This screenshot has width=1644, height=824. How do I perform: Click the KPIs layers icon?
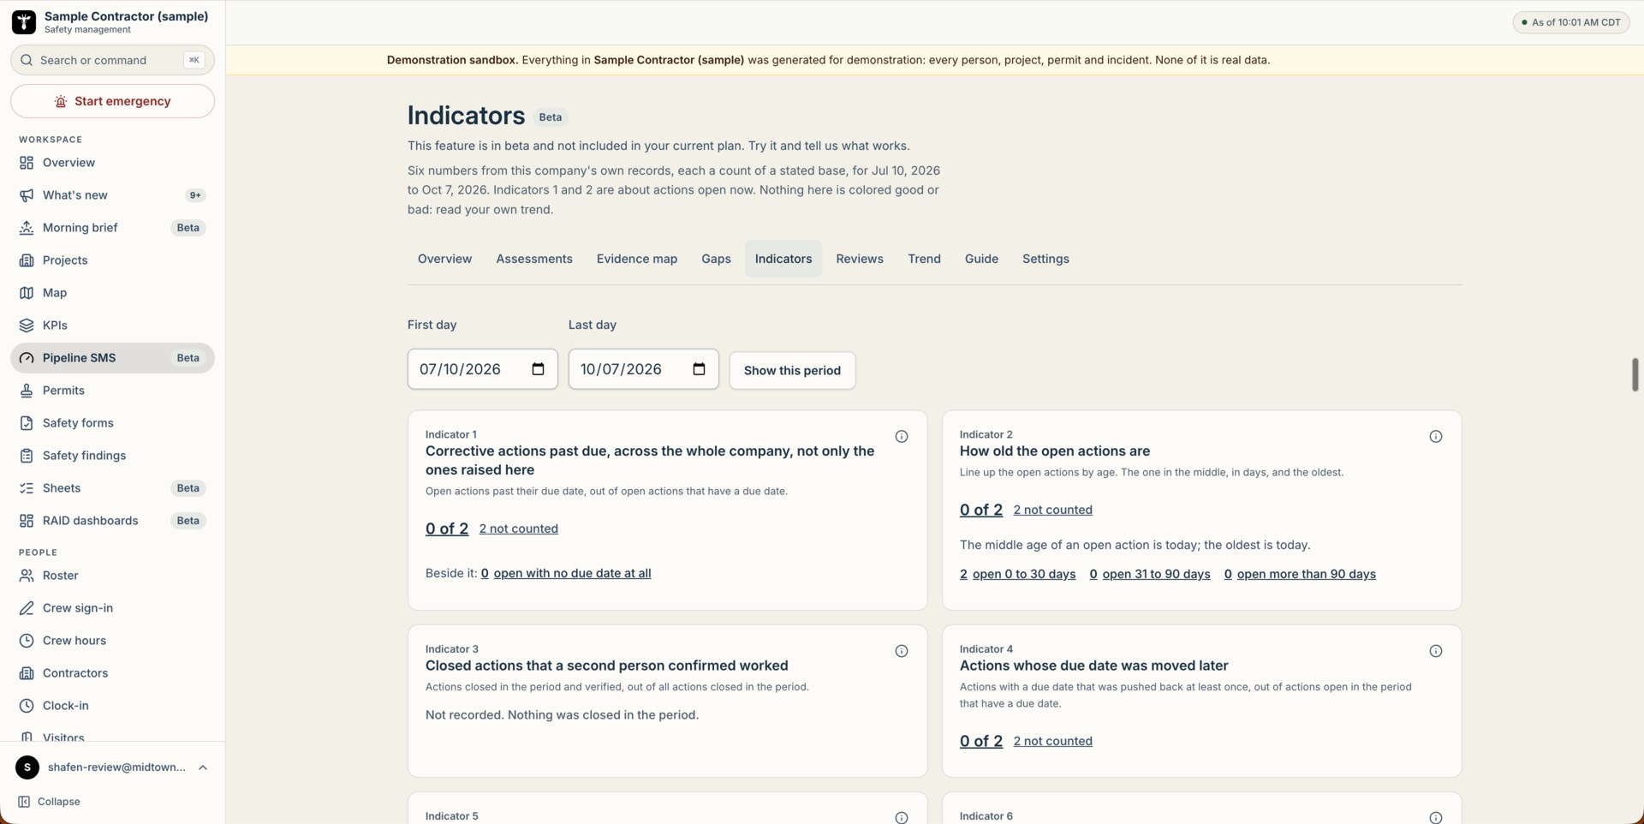[27, 325]
